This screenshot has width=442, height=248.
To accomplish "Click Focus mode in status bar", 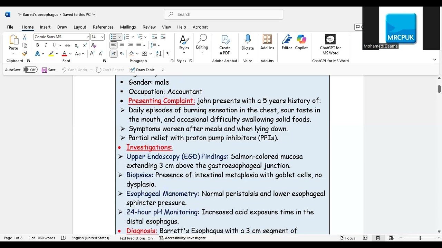I will click(347, 238).
